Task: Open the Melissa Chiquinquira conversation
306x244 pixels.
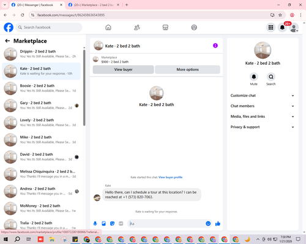Action: point(41,174)
